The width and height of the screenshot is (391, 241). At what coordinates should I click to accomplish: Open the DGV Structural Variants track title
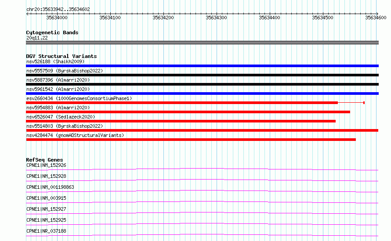(62, 56)
